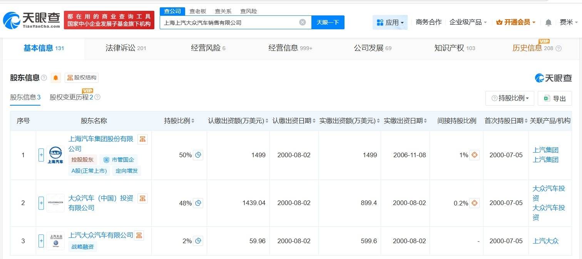Image resolution: width=582 pixels, height=259 pixels.
Task: Click the 商务合作 link
Action: pos(429,22)
